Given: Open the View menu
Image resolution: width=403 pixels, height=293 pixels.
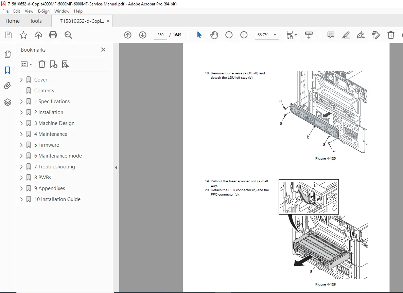Looking at the screenshot, I should point(29,11).
